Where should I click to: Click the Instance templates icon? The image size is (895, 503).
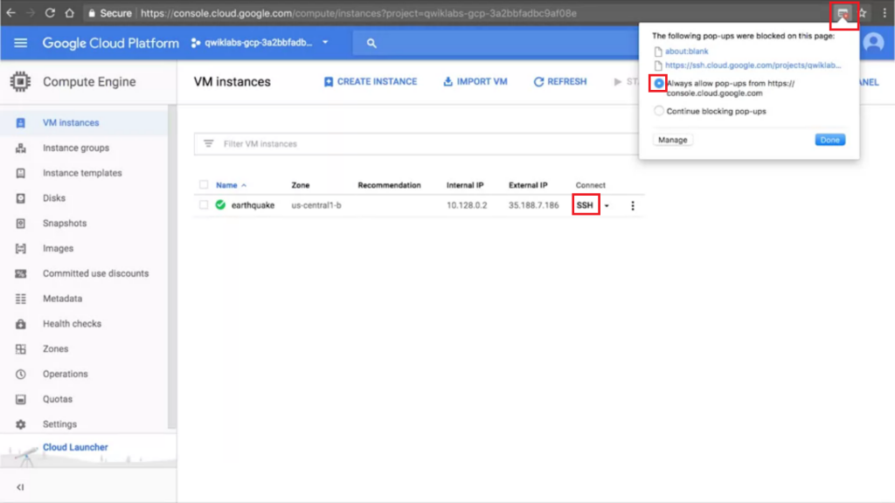(21, 173)
